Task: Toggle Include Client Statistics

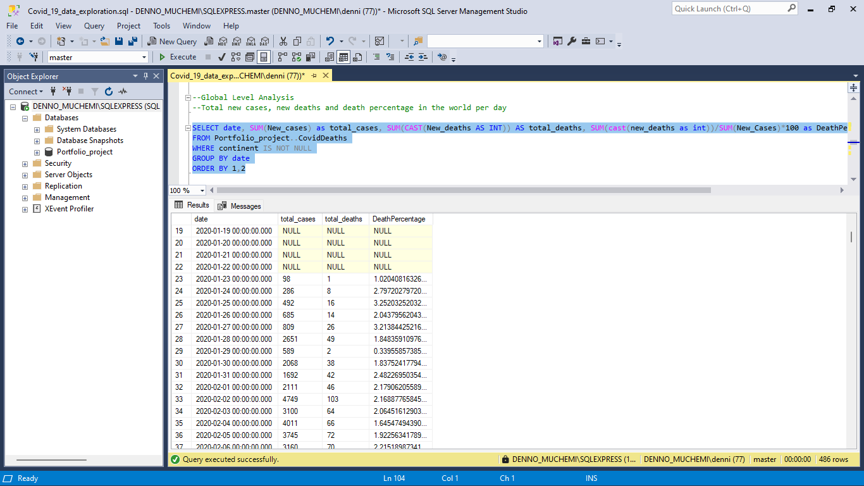Action: 311,57
